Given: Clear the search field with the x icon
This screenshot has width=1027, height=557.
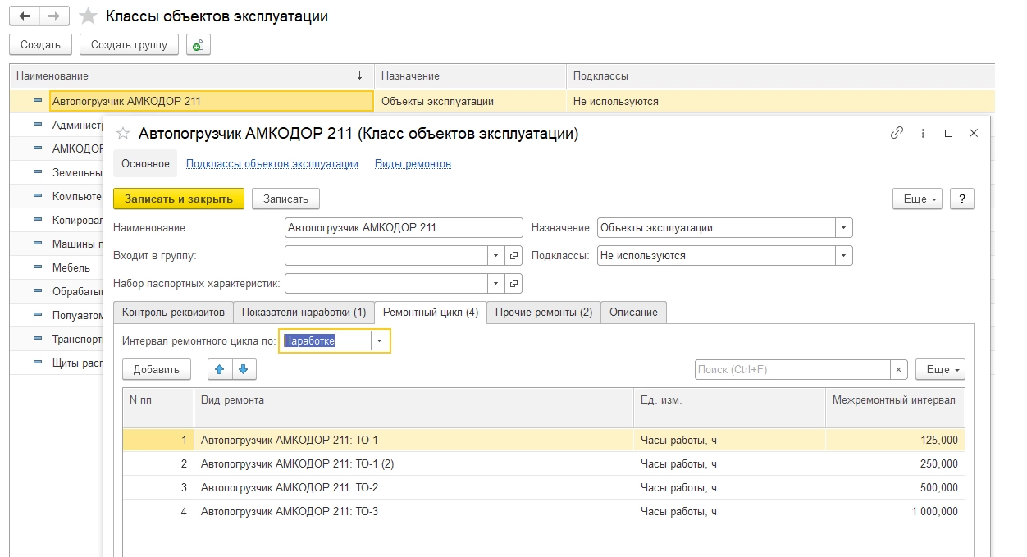Looking at the screenshot, I should [899, 370].
